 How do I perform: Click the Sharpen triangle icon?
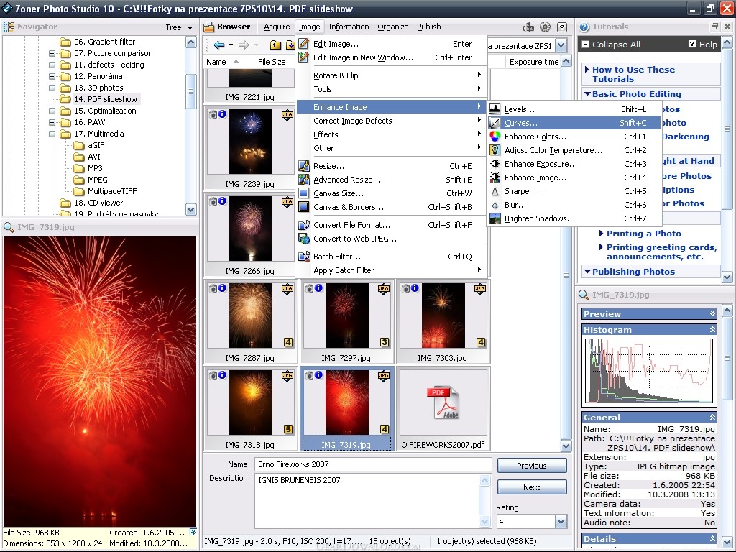point(494,191)
